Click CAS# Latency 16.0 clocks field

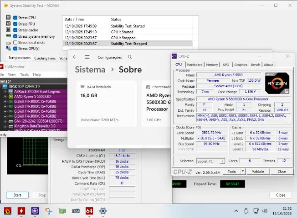click(x=122, y=156)
